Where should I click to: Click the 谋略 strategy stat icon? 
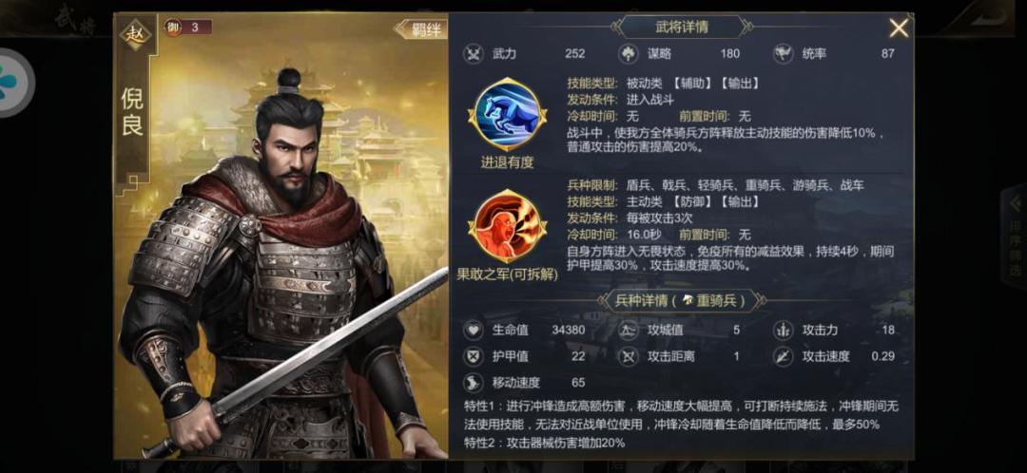(629, 53)
